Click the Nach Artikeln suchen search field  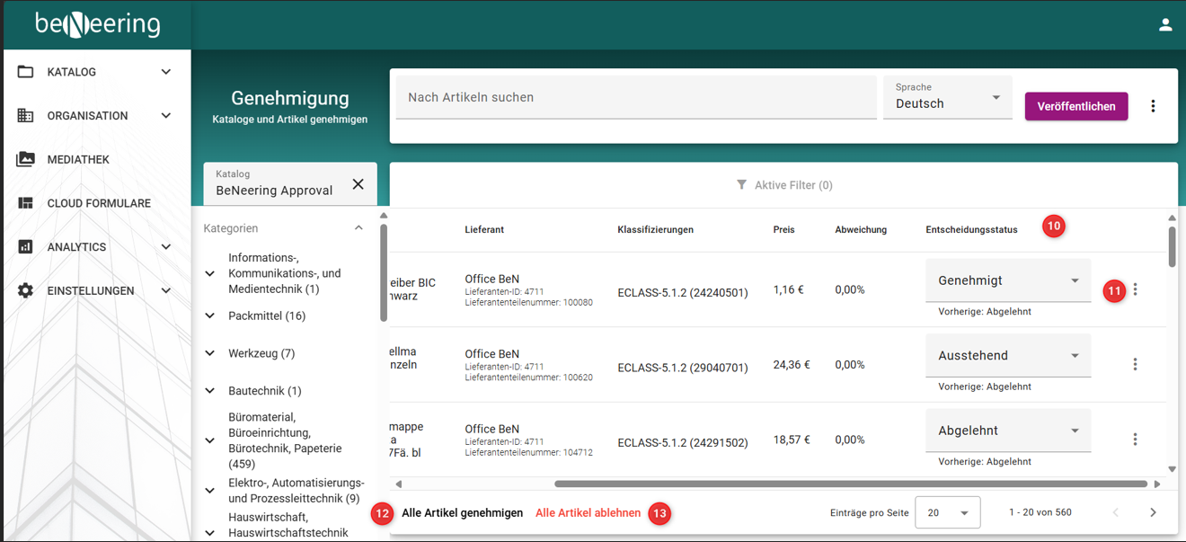[635, 97]
